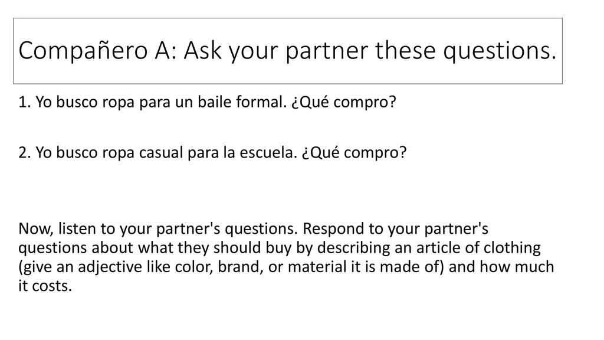This screenshot has width=604, height=340.
Task: Click the word questions in the title
Action: [x=500, y=52]
